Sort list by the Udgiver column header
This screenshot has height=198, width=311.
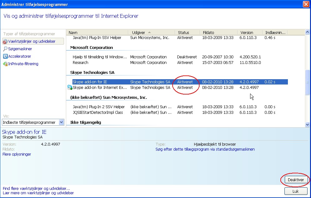click(x=152, y=32)
